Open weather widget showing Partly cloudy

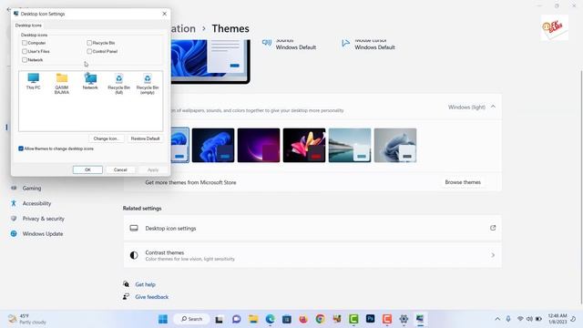[x=26, y=319]
